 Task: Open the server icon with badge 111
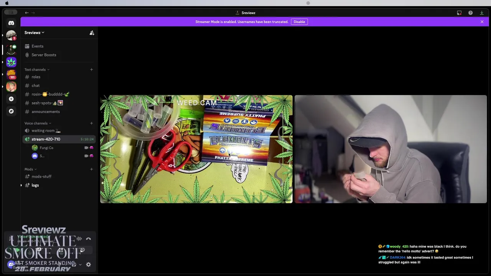pos(11,74)
